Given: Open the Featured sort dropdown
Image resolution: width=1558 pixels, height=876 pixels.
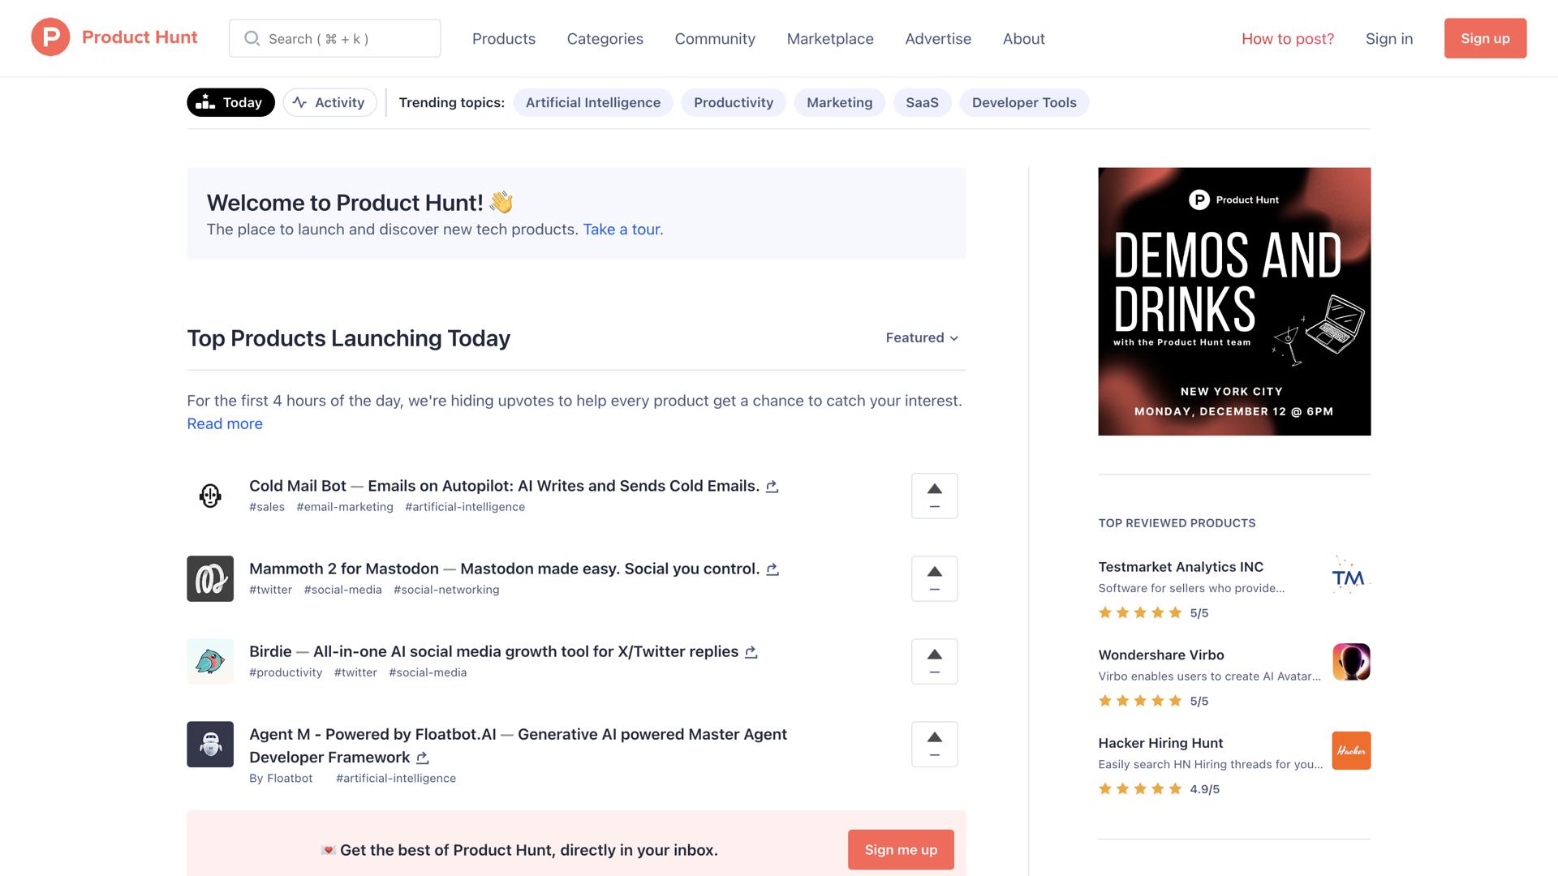Looking at the screenshot, I should (921, 337).
